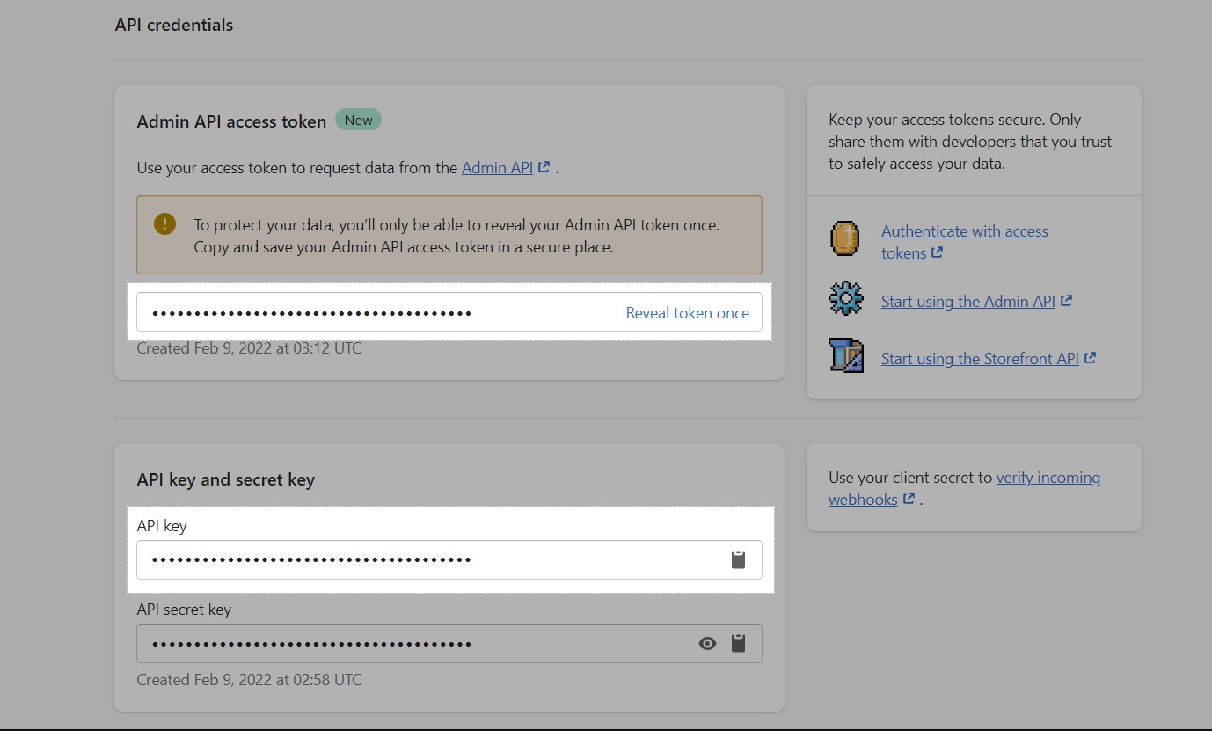
Task: Click the gear icon next to Start using the Admin API
Action: 844,301
